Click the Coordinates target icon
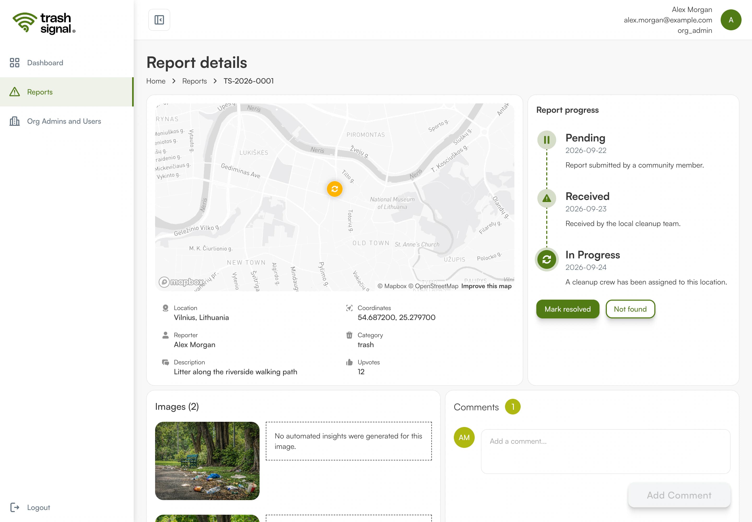The image size is (752, 522). tap(349, 308)
